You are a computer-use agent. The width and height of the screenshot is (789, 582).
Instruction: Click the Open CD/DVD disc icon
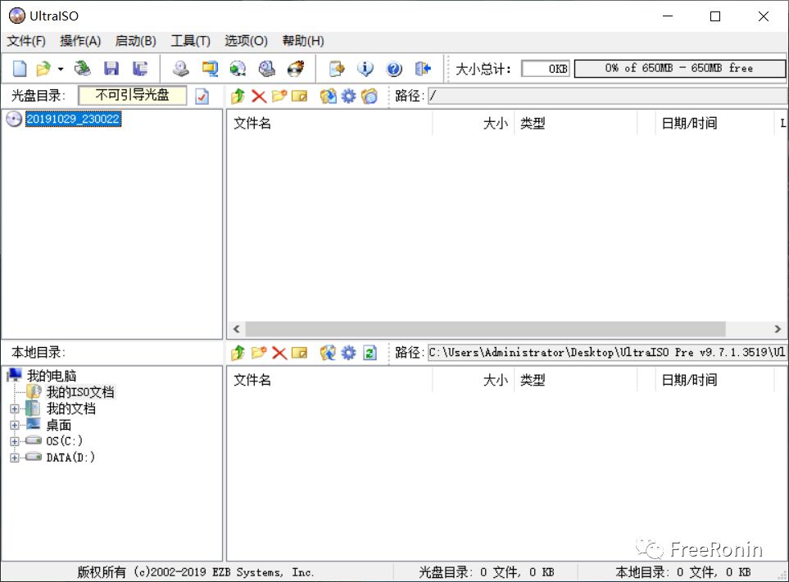pos(83,69)
